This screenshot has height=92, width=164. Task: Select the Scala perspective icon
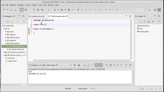(159, 10)
